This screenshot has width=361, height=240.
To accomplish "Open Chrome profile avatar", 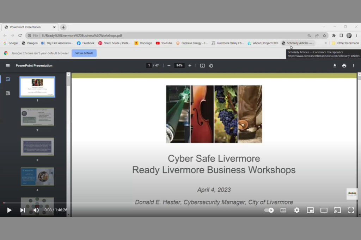I will coord(349,35).
